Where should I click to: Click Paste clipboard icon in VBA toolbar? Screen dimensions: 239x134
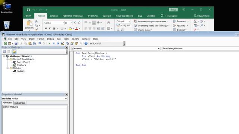pyautogui.click(x=30, y=44)
